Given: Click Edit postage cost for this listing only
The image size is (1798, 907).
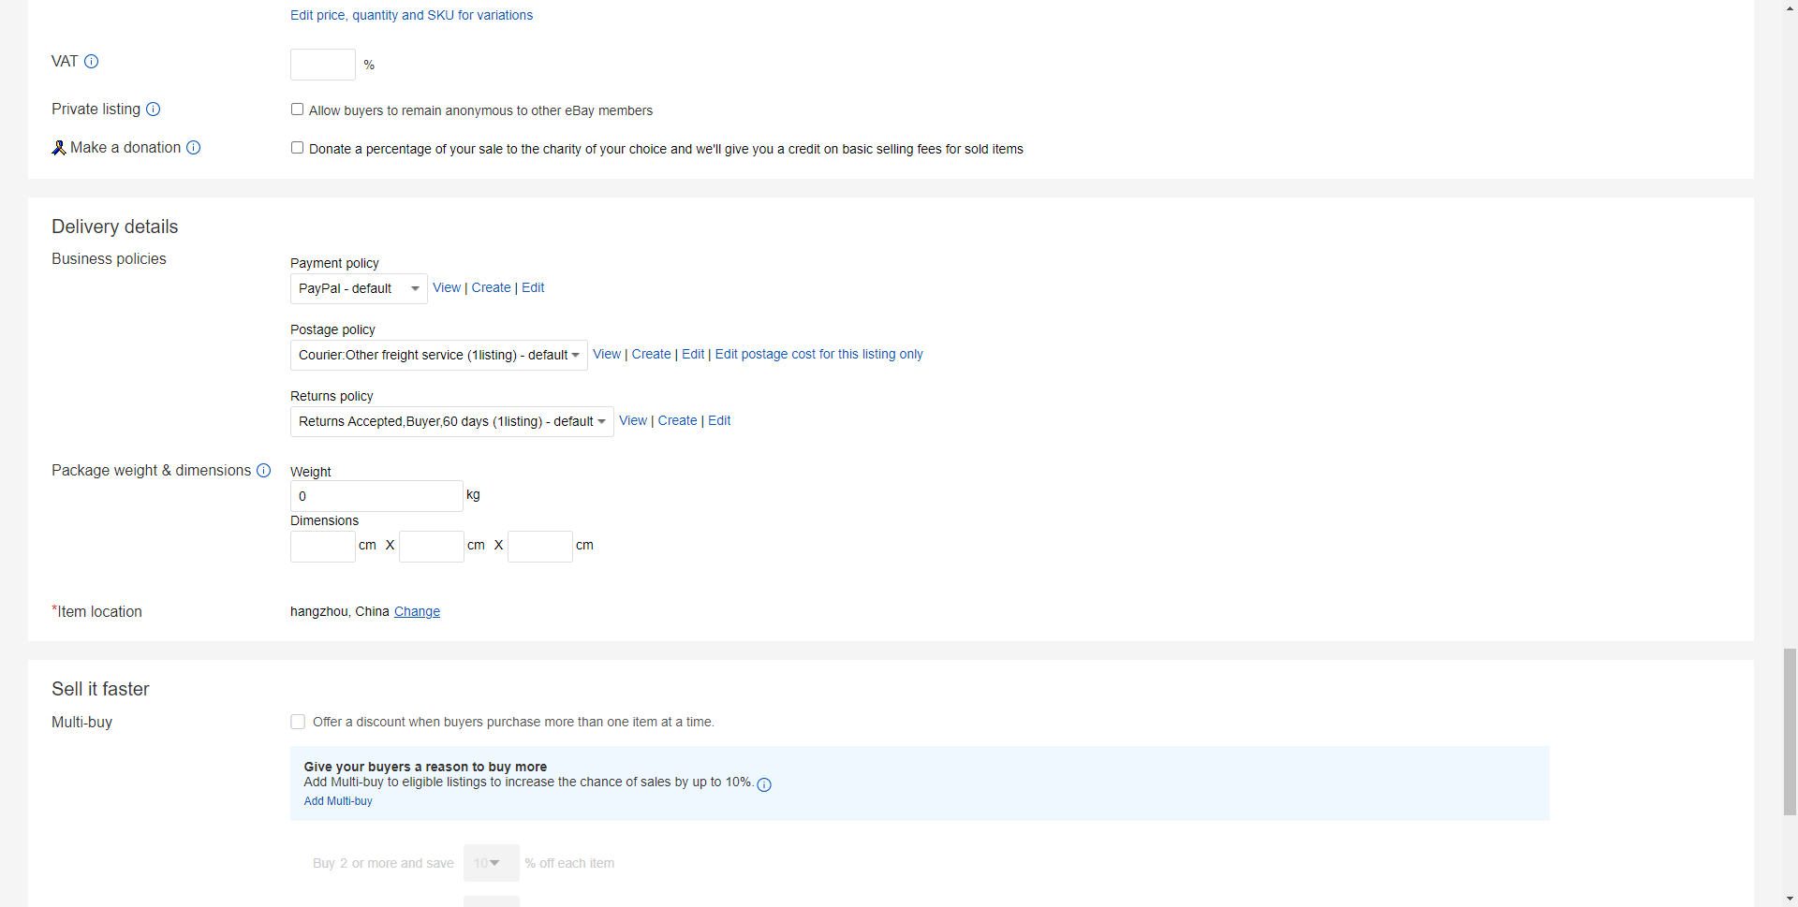Looking at the screenshot, I should (818, 354).
